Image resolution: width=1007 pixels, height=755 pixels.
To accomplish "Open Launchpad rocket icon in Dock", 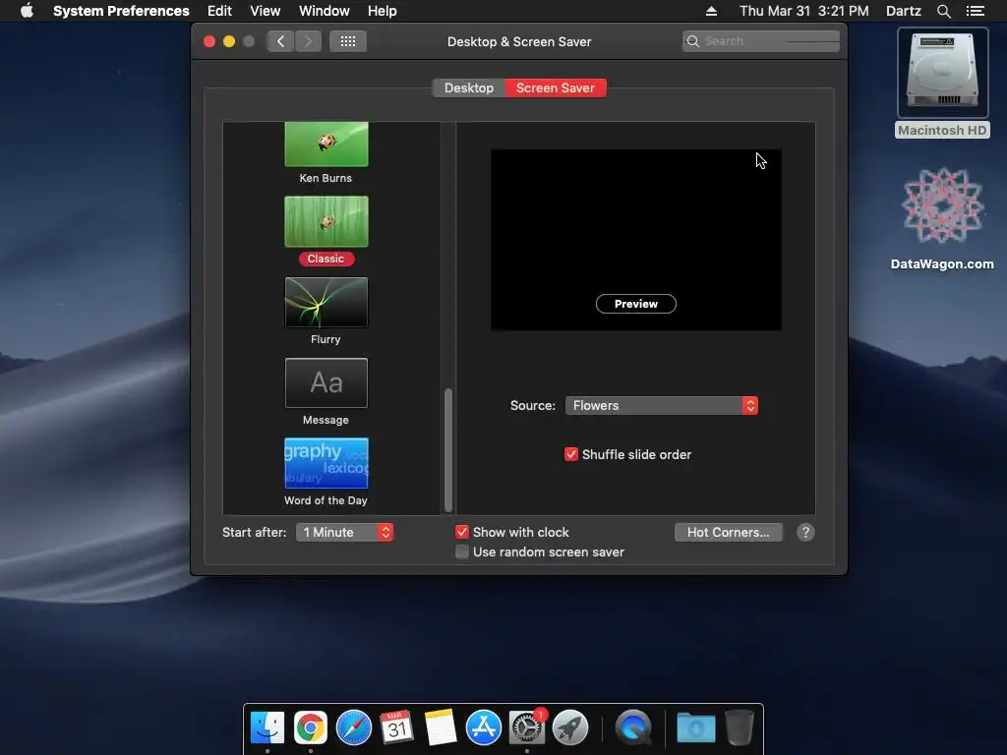I will point(569,728).
